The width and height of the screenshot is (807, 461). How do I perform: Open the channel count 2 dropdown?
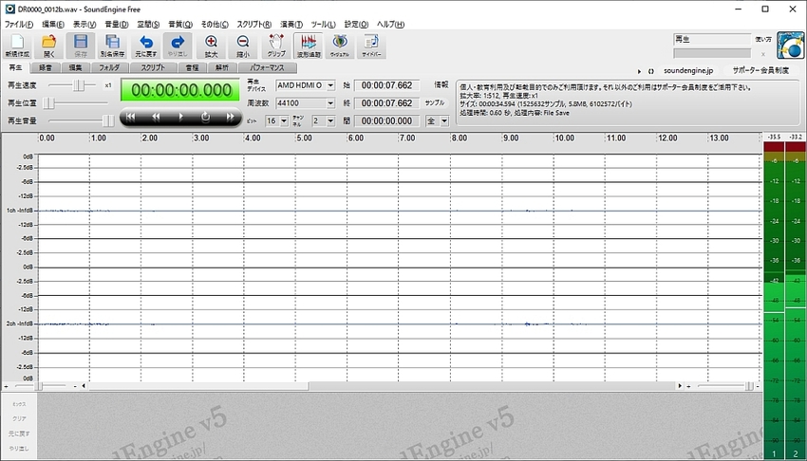tap(331, 121)
